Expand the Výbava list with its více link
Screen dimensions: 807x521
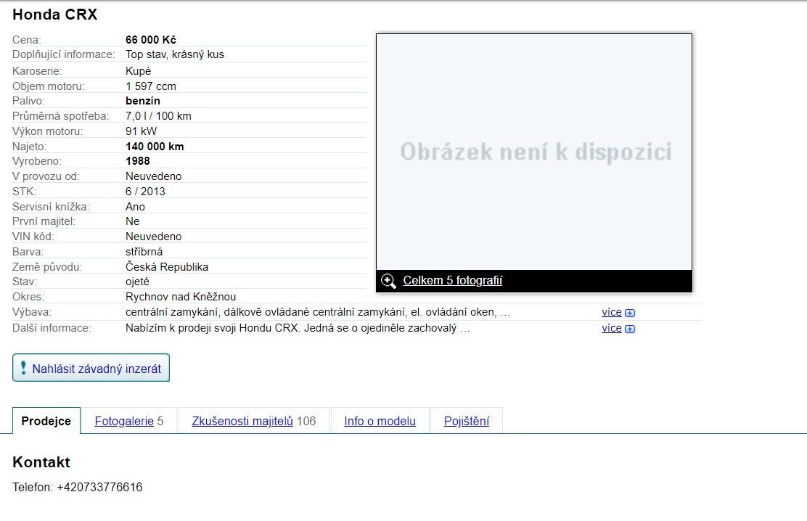coord(612,313)
